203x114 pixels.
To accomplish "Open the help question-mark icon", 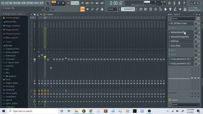I will point(184,3).
